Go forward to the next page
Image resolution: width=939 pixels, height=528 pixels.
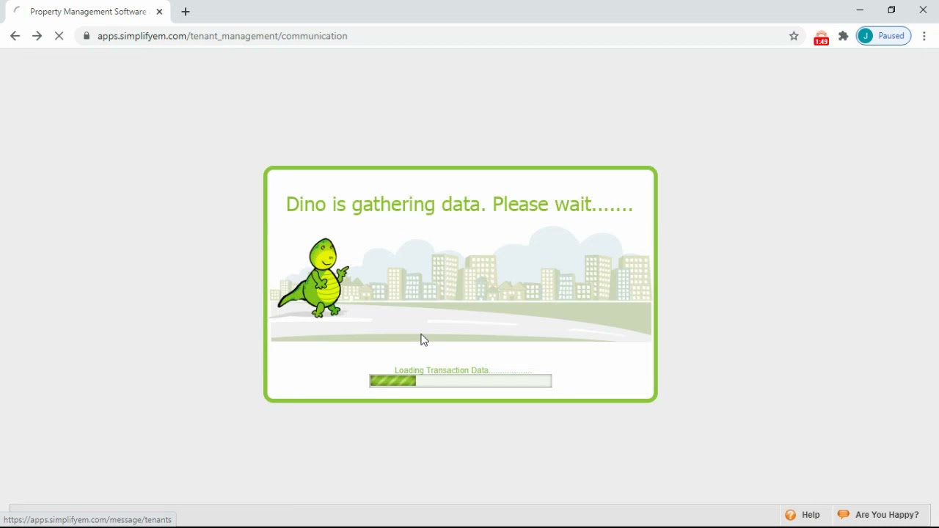coord(37,36)
